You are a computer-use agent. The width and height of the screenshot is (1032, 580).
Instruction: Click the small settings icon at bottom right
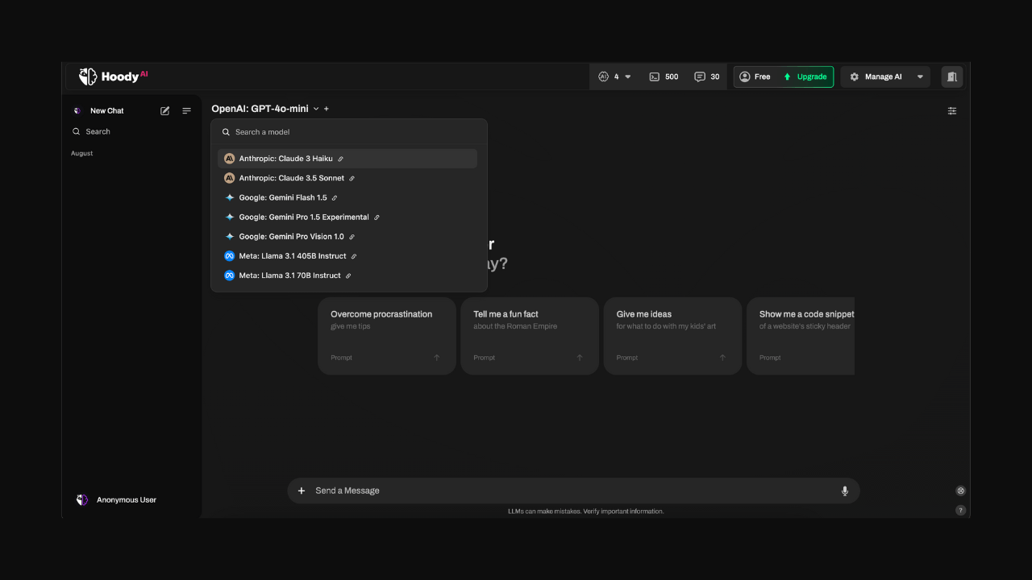(x=960, y=491)
